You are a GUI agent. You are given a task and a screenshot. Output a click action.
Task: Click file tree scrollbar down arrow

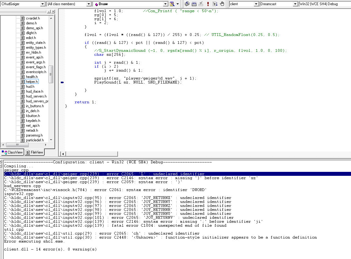coord(51,140)
